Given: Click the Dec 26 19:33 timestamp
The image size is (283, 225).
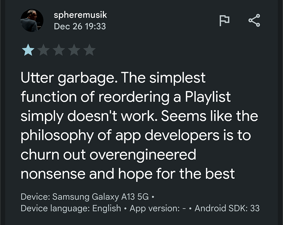Looking at the screenshot, I should (80, 26).
